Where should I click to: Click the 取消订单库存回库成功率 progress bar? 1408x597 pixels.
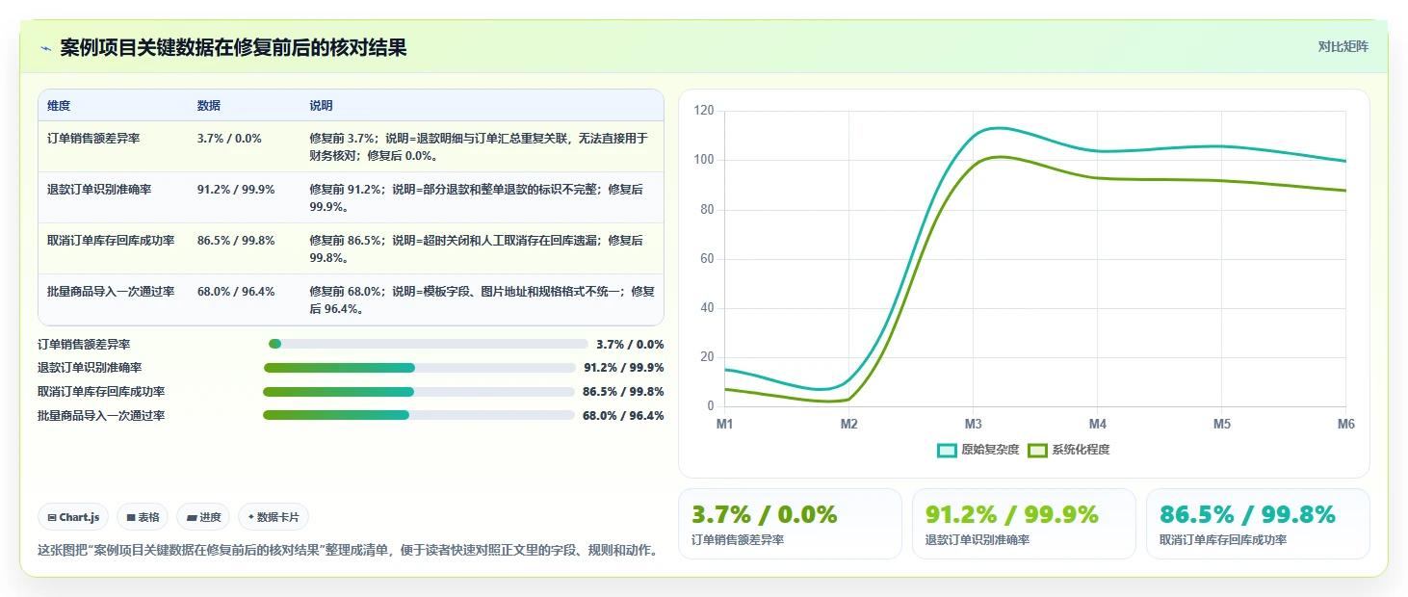pyautogui.click(x=419, y=392)
